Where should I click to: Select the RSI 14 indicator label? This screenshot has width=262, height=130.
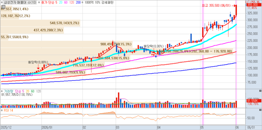(8, 110)
